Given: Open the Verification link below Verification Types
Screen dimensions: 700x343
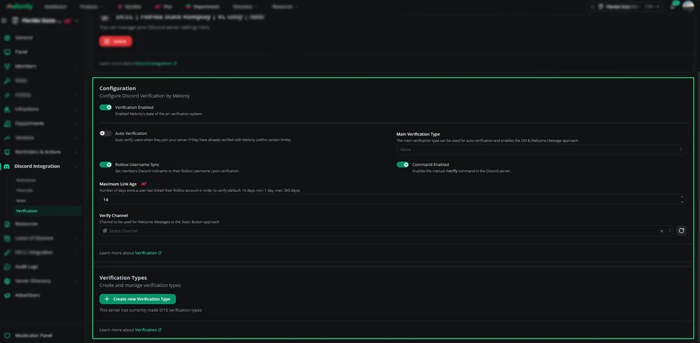Looking at the screenshot, I should [148, 330].
